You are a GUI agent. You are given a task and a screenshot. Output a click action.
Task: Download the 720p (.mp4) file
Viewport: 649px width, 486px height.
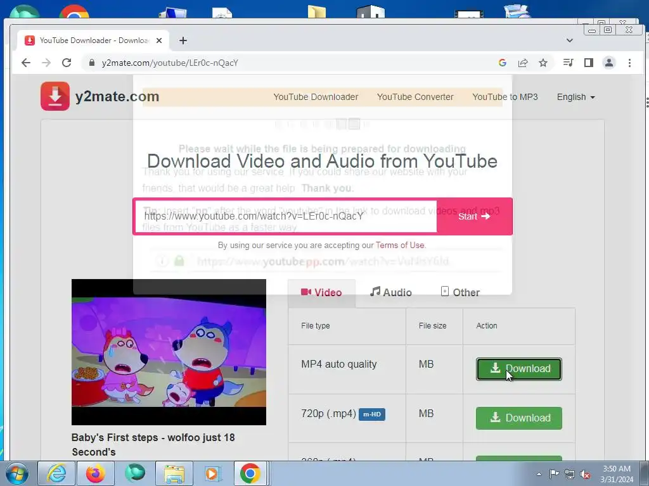519,418
